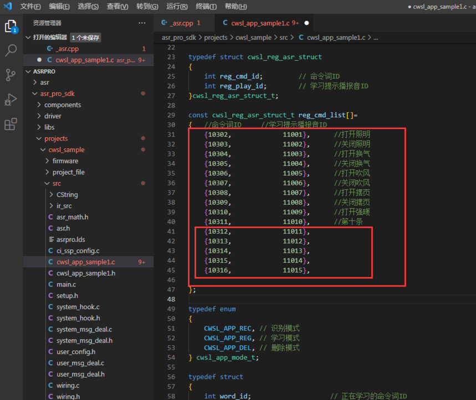Open 终端(T) menu
Image resolution: width=476 pixels, height=400 pixels.
tap(206, 7)
